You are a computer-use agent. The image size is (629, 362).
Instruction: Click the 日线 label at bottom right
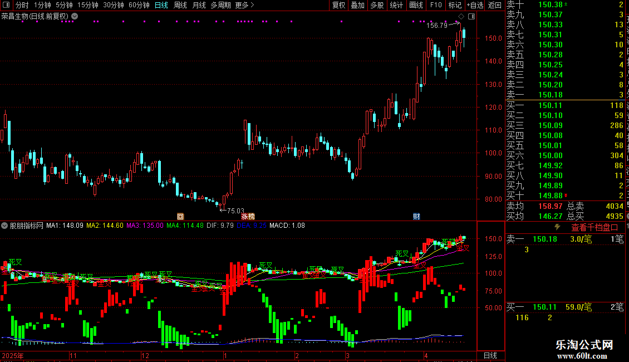pos(490,355)
